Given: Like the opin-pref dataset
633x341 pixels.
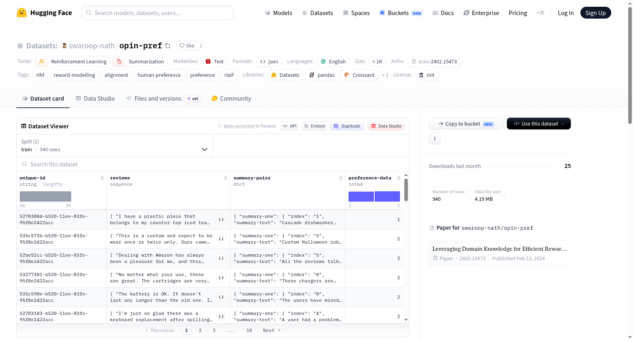Looking at the screenshot, I should 187,46.
